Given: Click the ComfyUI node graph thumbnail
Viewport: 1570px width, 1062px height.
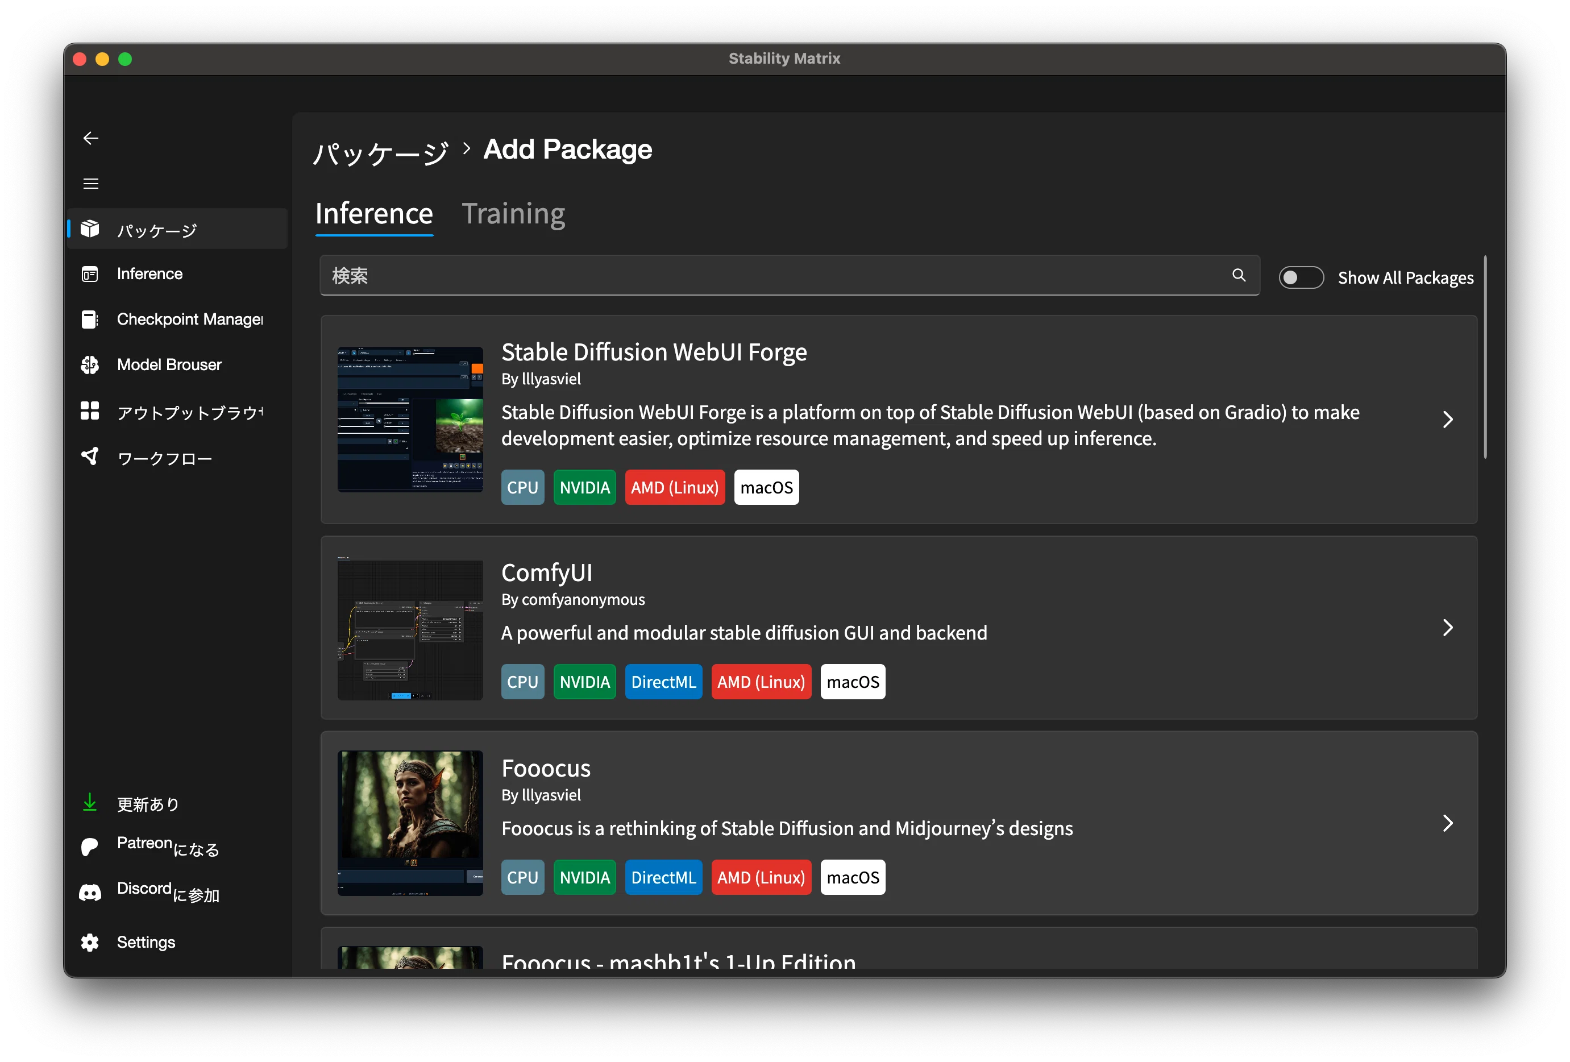Looking at the screenshot, I should [410, 628].
